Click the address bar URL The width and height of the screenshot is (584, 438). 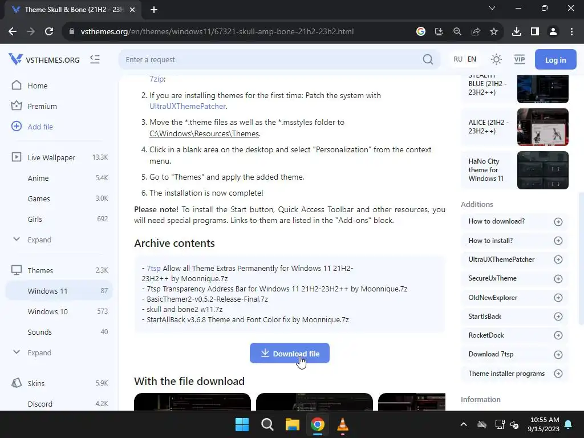217,32
